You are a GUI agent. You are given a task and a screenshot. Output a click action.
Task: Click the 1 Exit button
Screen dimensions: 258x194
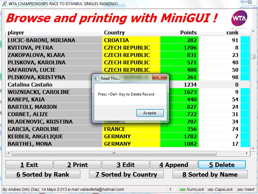coord(29,164)
